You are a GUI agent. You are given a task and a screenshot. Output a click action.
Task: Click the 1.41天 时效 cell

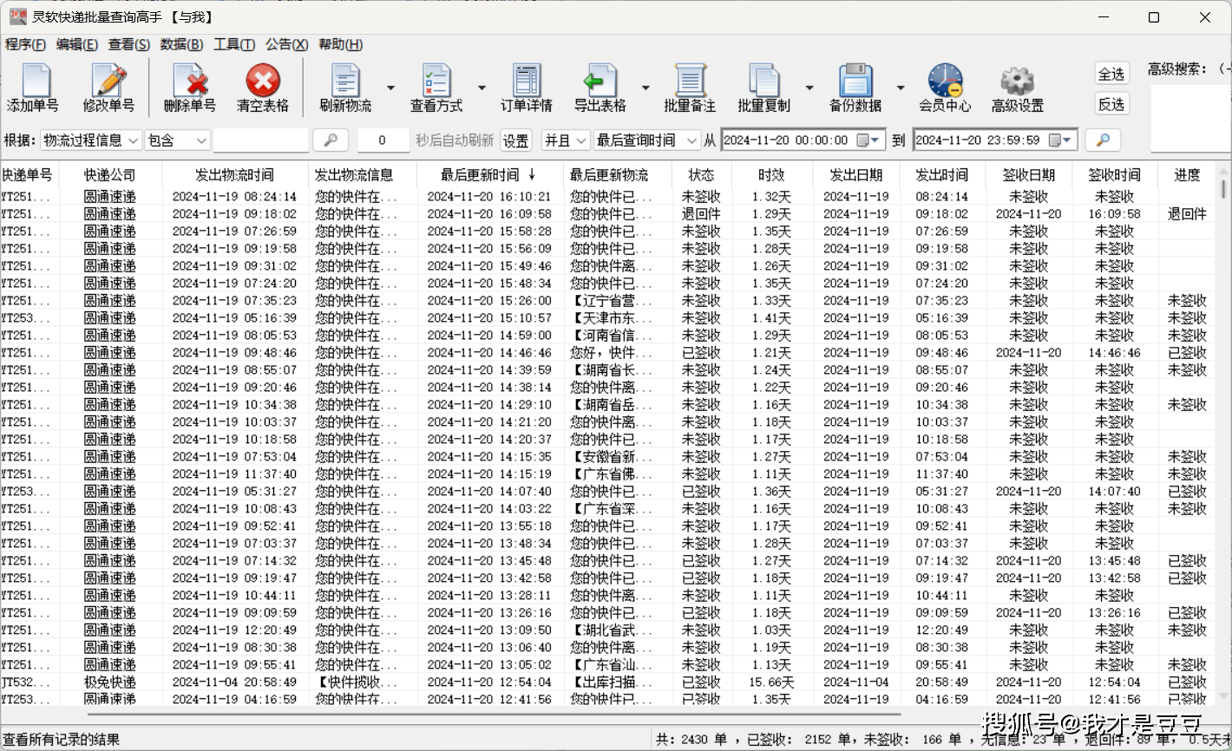coord(771,318)
